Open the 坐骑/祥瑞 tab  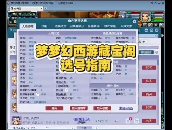pyautogui.click(x=93, y=26)
